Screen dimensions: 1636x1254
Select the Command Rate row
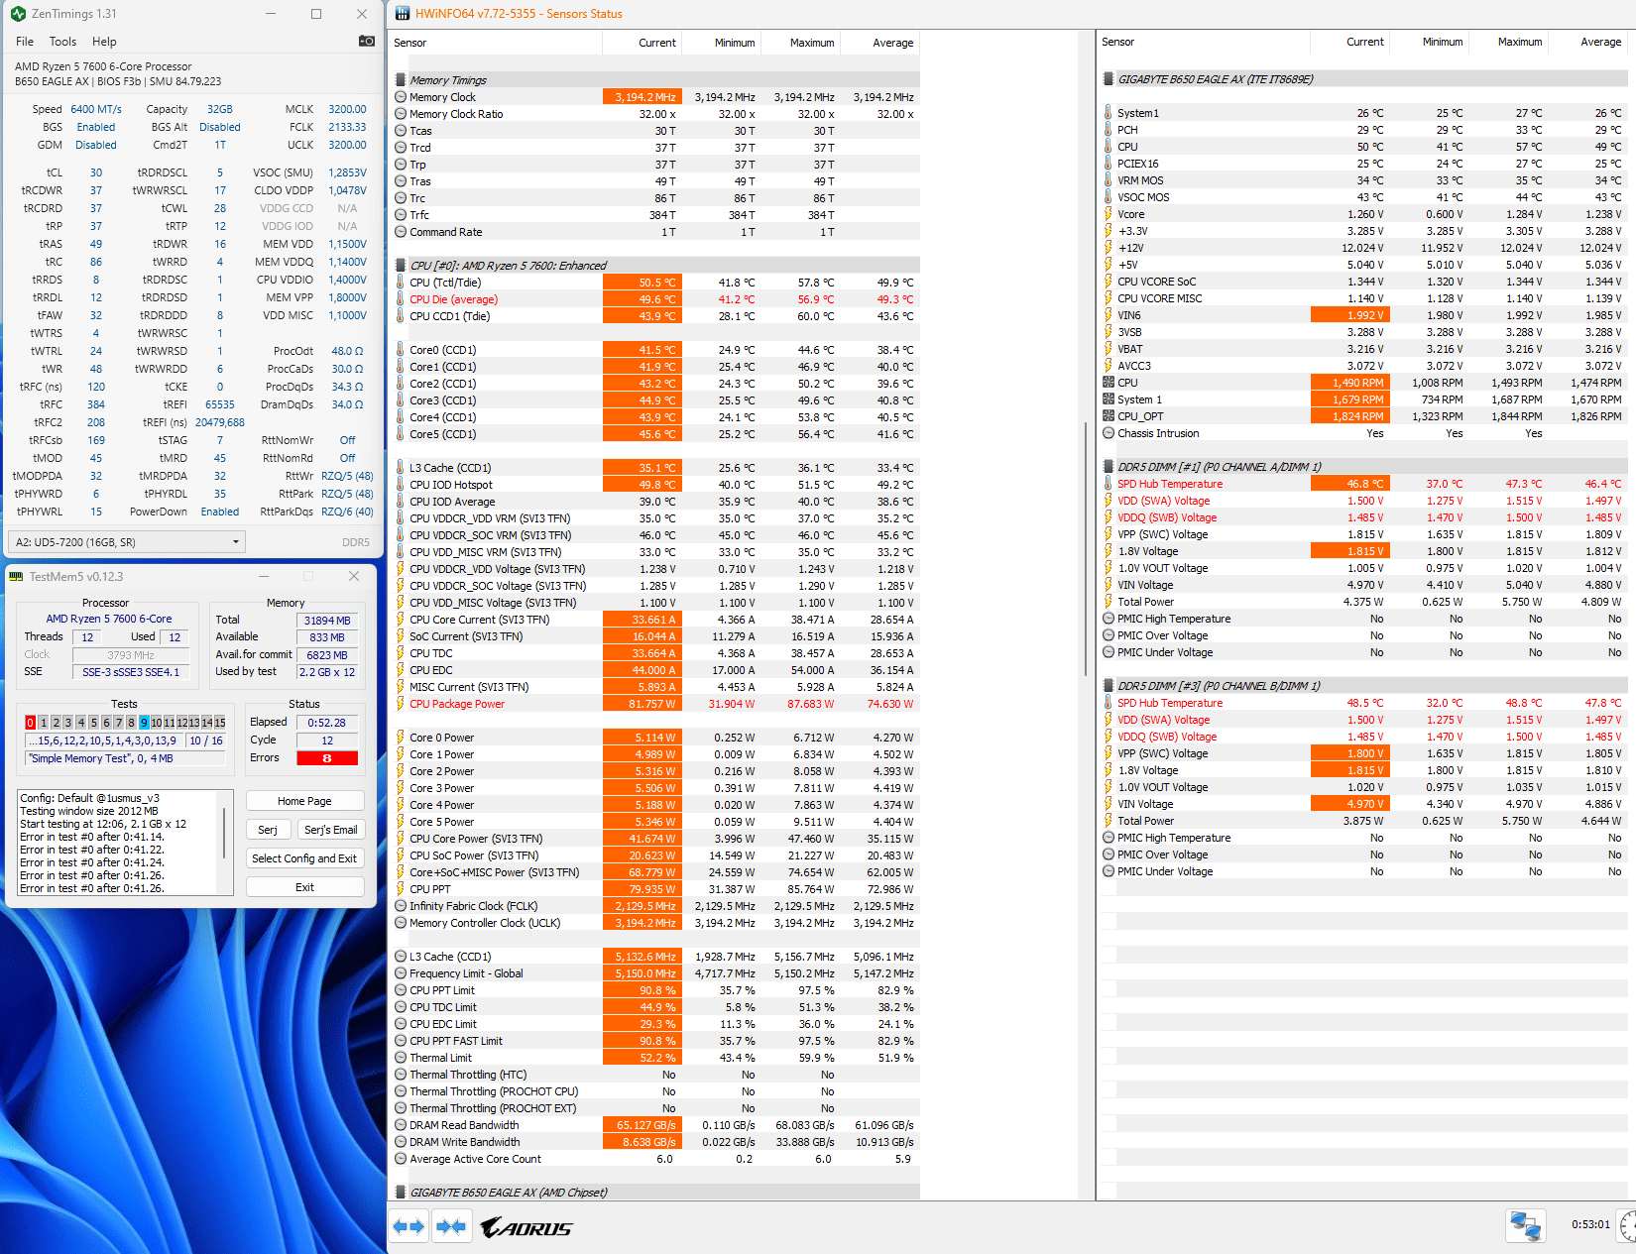pyautogui.click(x=656, y=232)
